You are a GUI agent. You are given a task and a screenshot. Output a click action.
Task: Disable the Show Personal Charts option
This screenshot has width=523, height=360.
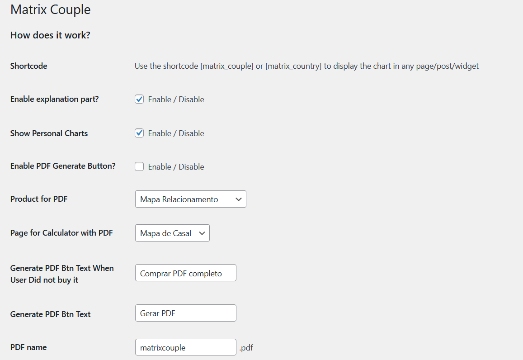[x=139, y=133]
